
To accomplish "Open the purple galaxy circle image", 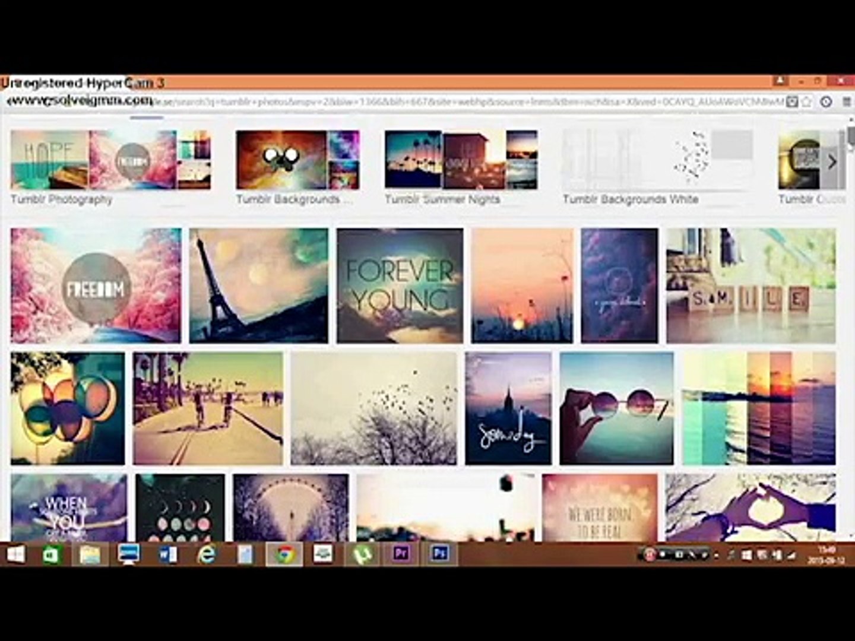I will [x=619, y=285].
